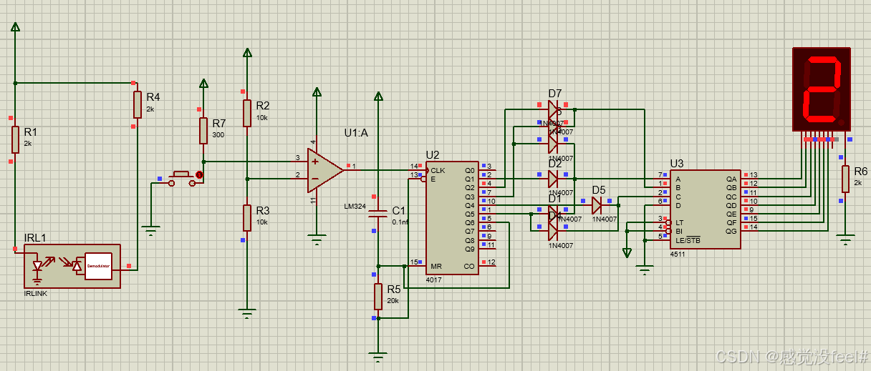Click the red 7-segment display
This screenshot has height=371, width=871.
point(821,89)
